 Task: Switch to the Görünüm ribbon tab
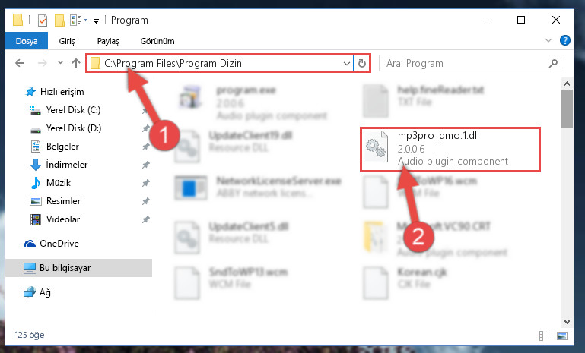157,41
